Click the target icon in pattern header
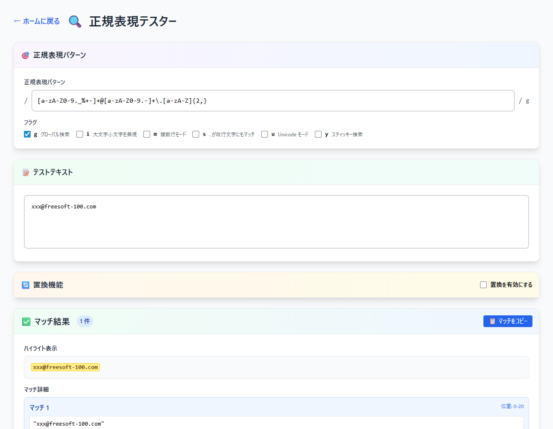553x429 pixels. pos(26,55)
